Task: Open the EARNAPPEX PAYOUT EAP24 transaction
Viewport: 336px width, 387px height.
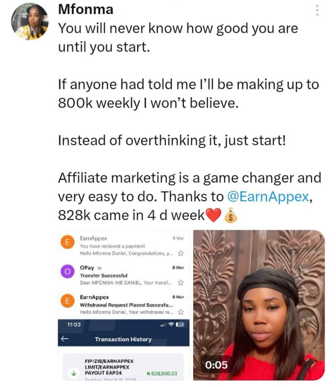Action: coord(123,367)
